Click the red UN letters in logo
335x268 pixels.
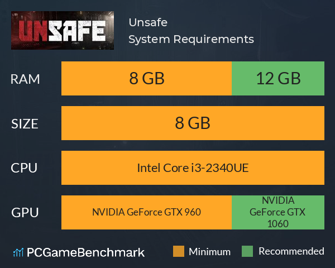coord(33,31)
